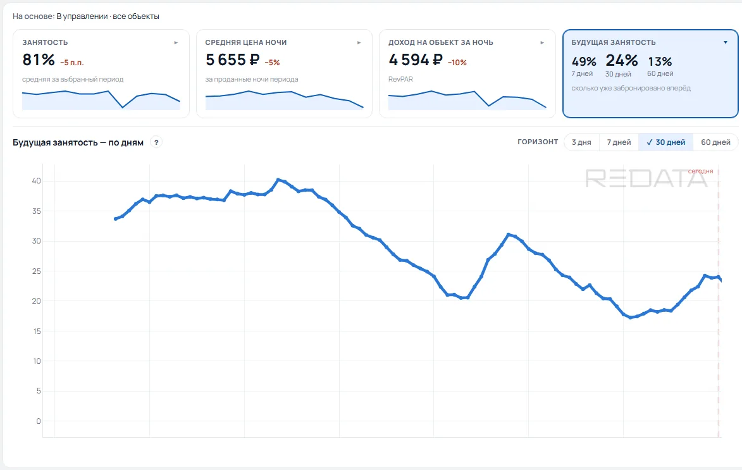Click the 49% seven-day future occupancy value
742x470 pixels.
(584, 61)
